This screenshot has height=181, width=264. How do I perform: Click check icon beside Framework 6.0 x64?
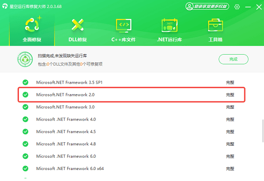point(26,169)
